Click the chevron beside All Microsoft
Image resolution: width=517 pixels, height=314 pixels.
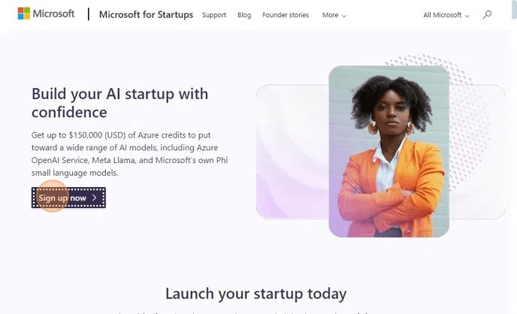pyautogui.click(x=467, y=16)
